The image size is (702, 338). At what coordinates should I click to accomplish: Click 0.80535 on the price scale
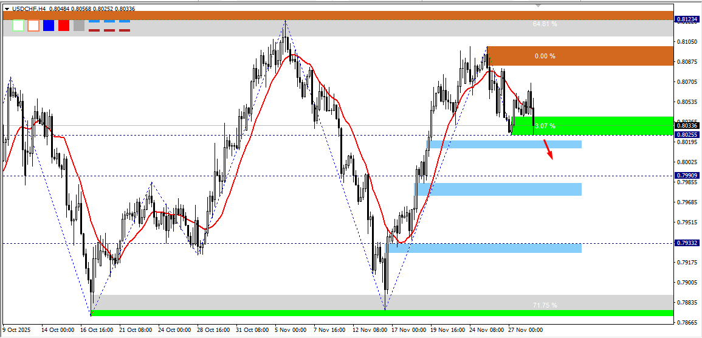687,102
